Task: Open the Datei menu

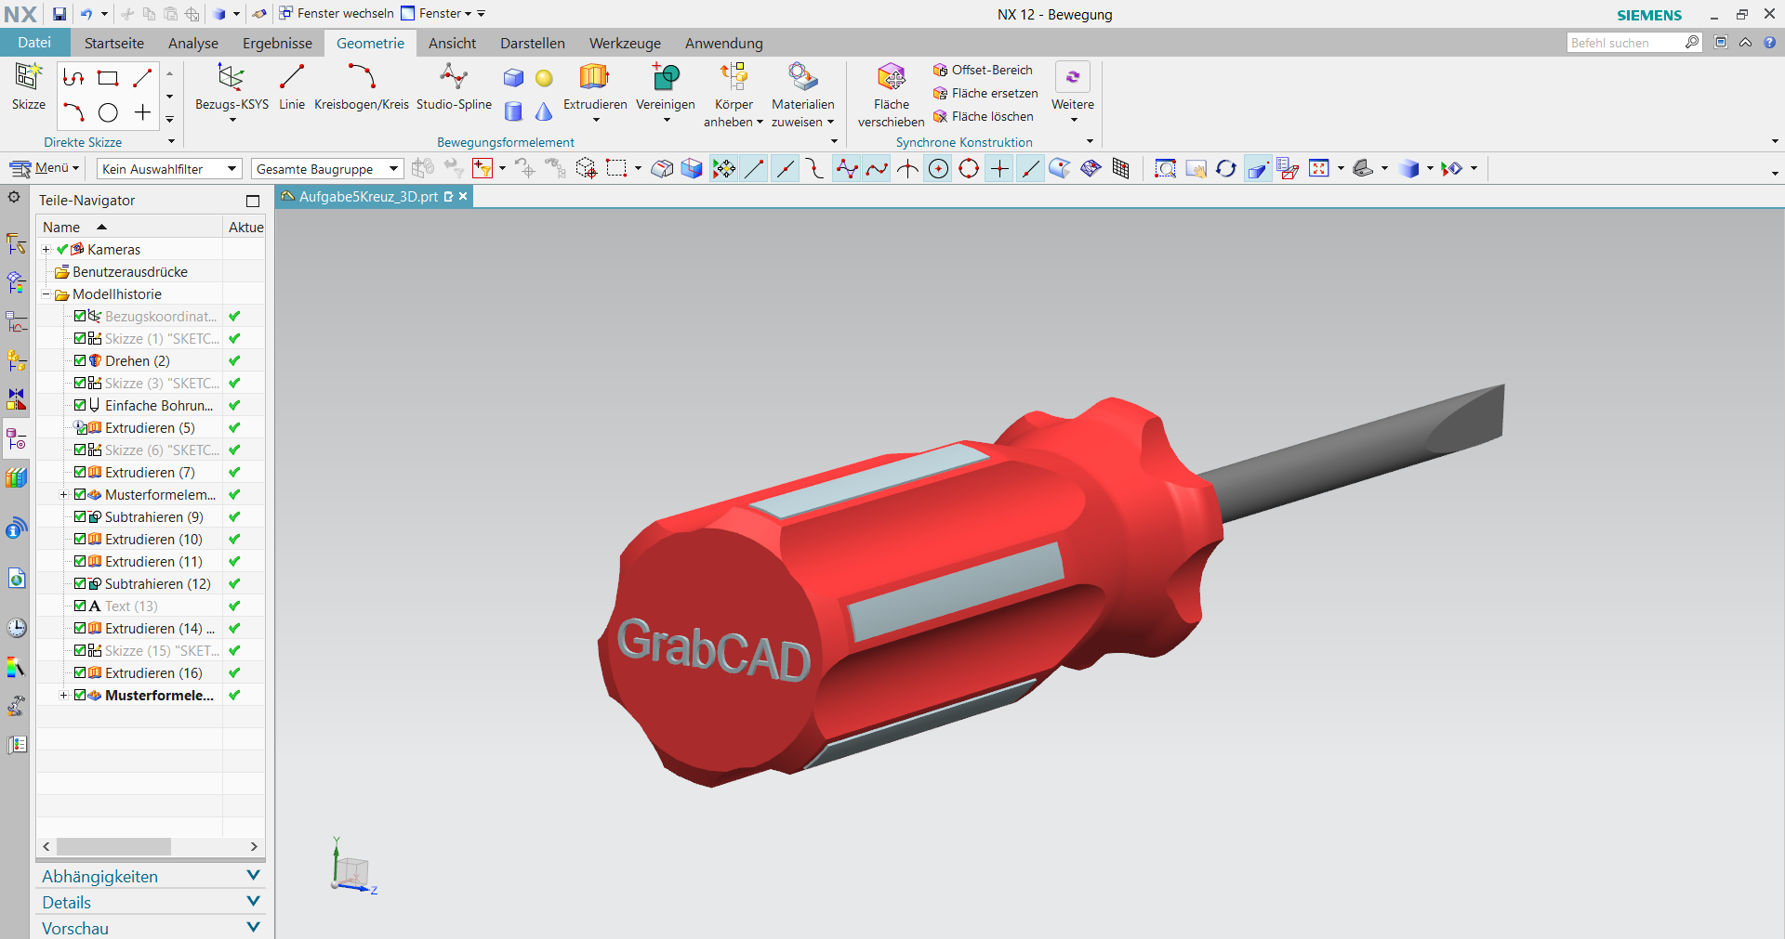Action: tap(34, 43)
